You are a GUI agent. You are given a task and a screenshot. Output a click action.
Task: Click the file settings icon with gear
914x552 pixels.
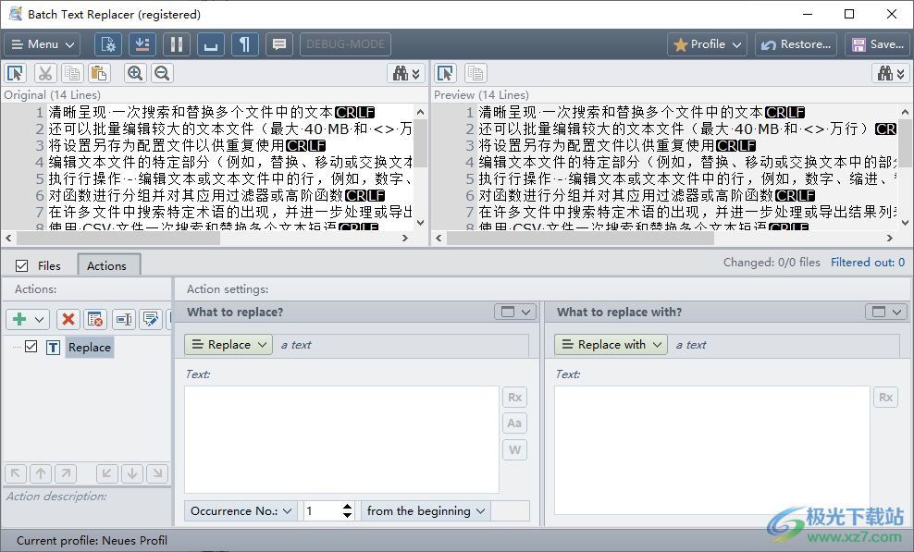click(x=108, y=44)
